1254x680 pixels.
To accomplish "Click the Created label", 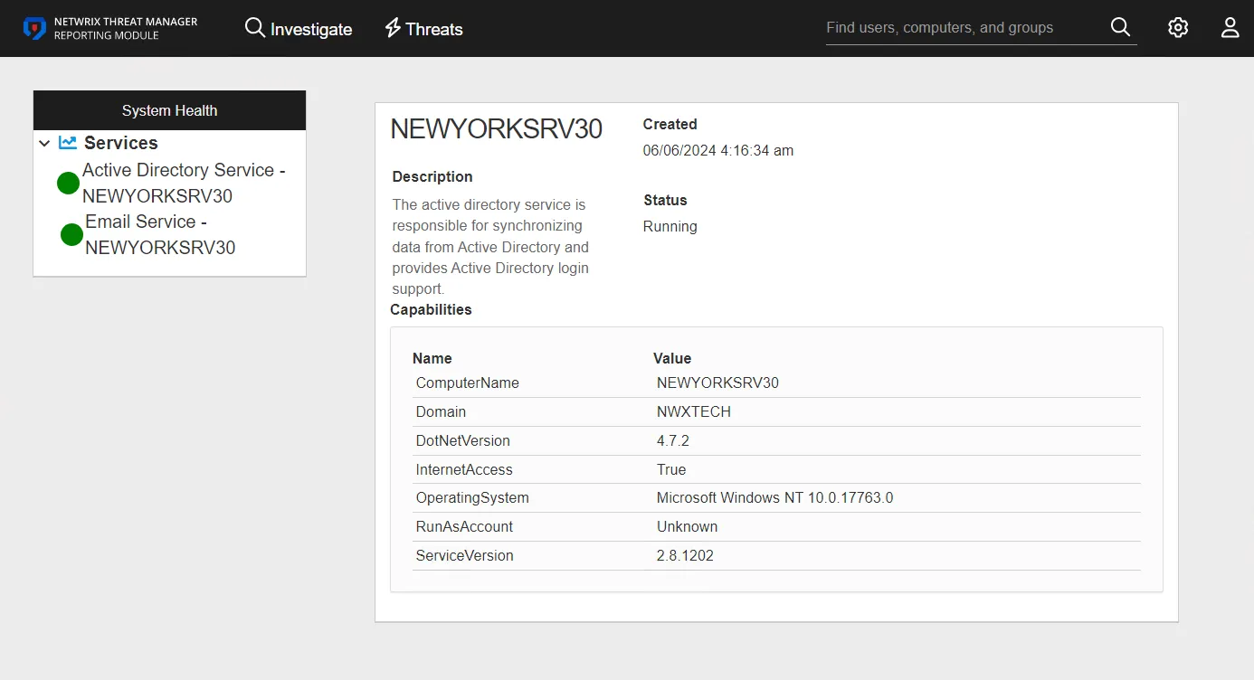I will pos(670,124).
